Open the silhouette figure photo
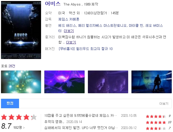Screen dimensions: 173x132 pyautogui.click(x=151, y=82)
